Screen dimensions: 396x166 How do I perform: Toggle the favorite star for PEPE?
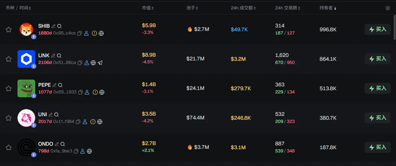click(9, 88)
